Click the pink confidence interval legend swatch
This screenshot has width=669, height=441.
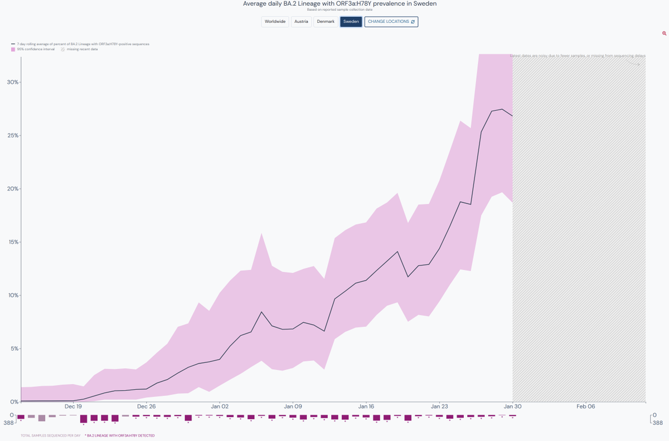13,49
